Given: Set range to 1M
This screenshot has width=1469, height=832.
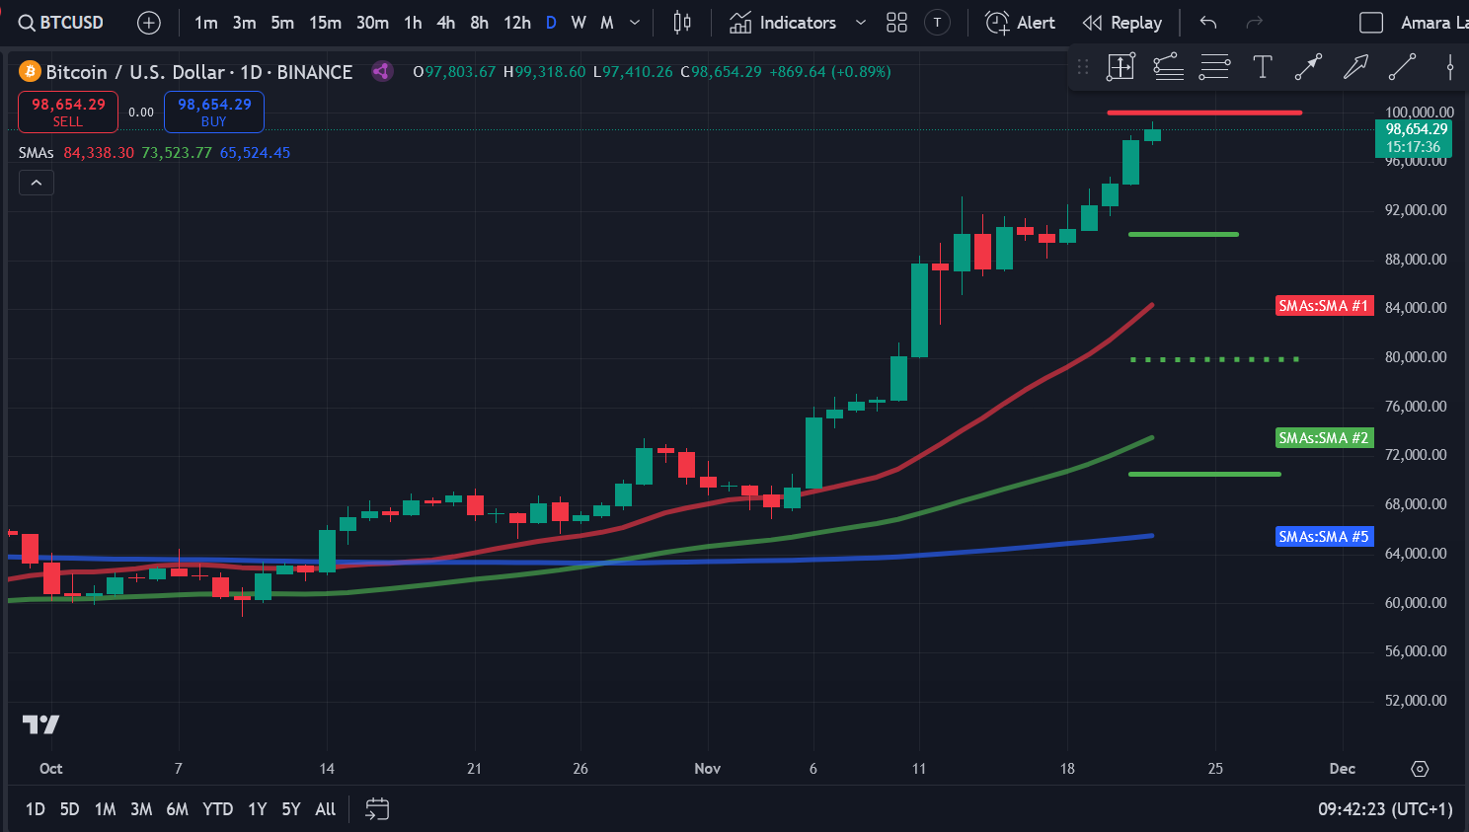Looking at the screenshot, I should (x=105, y=809).
